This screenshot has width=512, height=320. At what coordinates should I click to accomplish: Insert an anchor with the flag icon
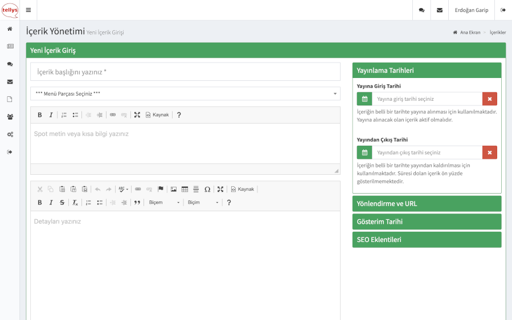tap(160, 189)
